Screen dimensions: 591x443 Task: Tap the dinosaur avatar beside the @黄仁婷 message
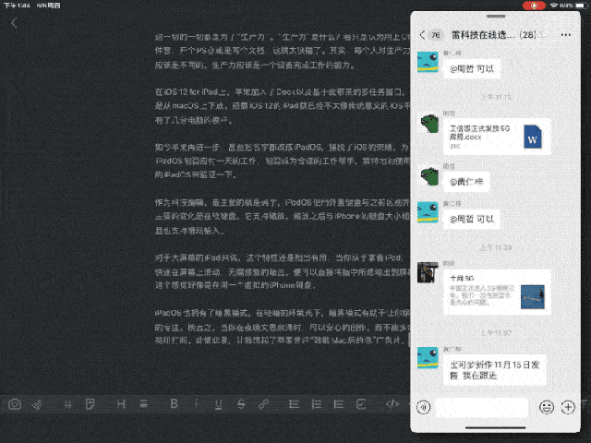pos(428,176)
